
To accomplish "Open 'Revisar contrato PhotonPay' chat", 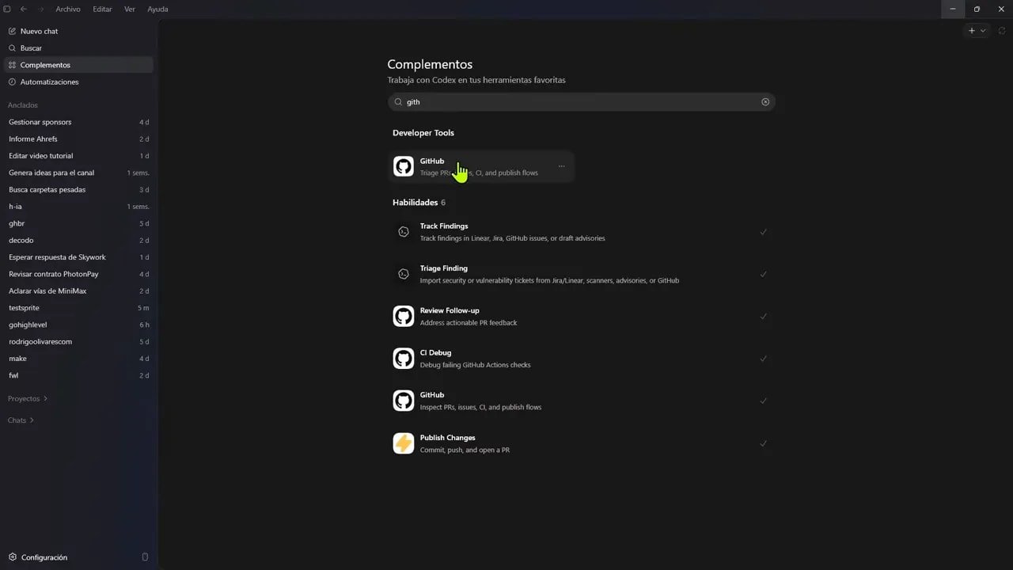I will pyautogui.click(x=78, y=274).
